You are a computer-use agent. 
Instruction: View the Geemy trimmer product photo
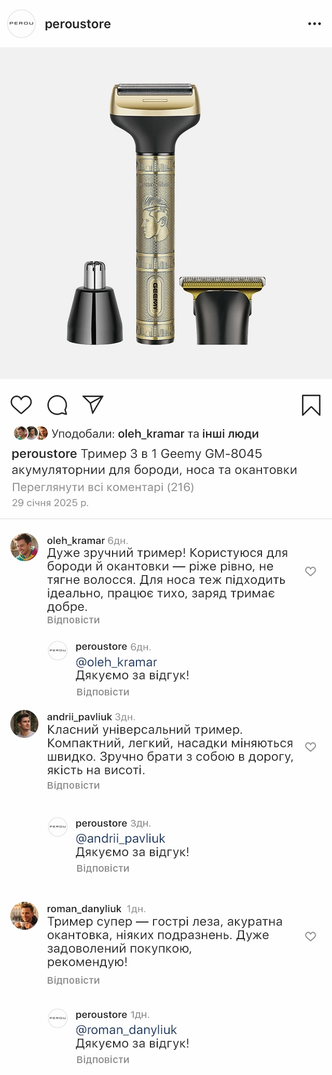166,213
